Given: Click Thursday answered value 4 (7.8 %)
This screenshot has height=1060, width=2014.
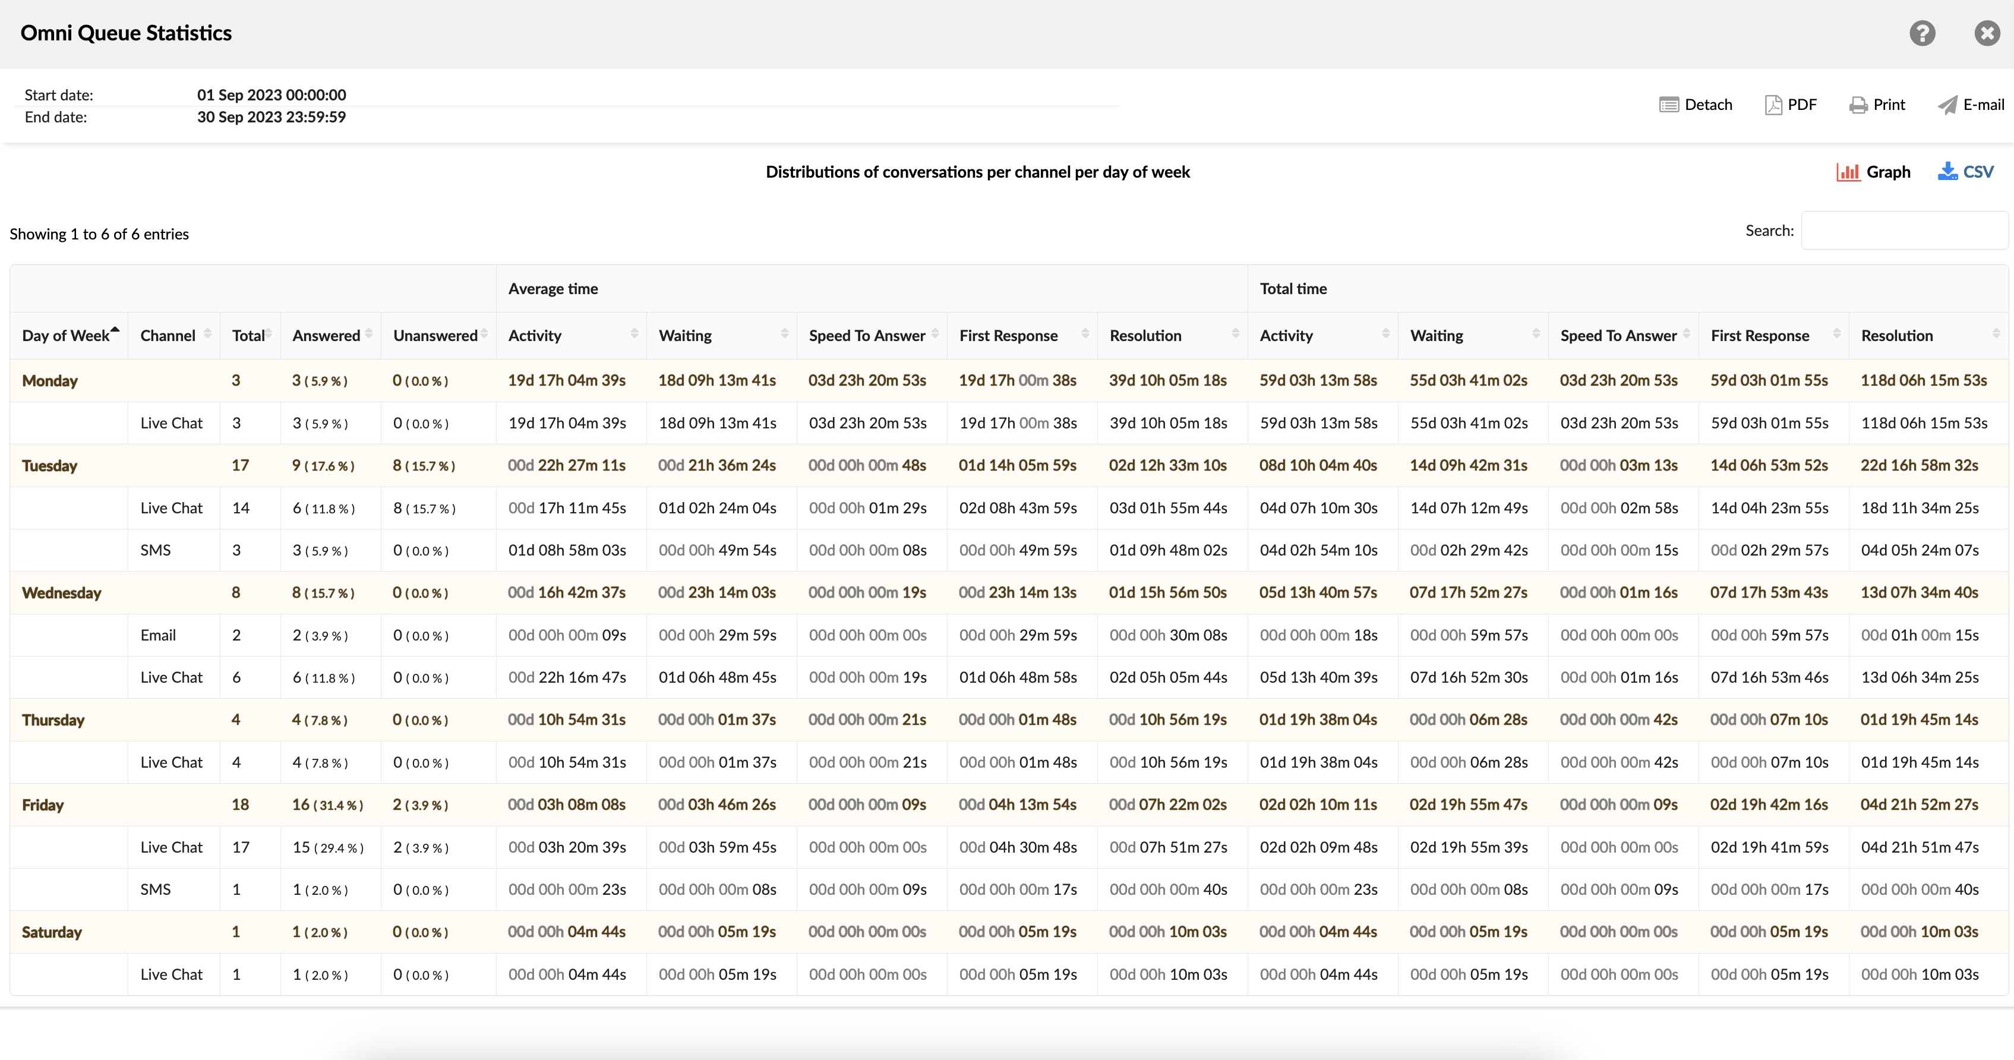Looking at the screenshot, I should coord(320,720).
